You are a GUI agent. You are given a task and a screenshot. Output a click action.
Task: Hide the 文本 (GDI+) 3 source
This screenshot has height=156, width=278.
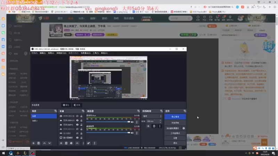pyautogui.click(x=77, y=120)
